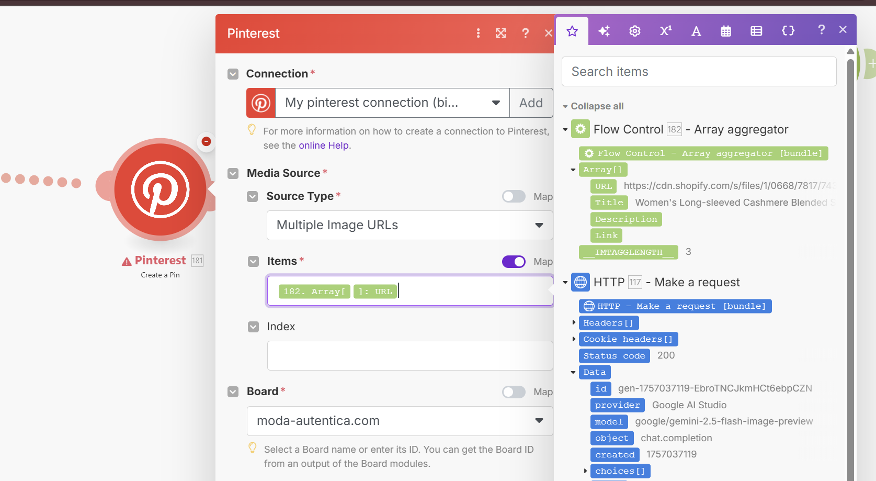
Task: Open the Pinterest module options menu
Action: (478, 33)
